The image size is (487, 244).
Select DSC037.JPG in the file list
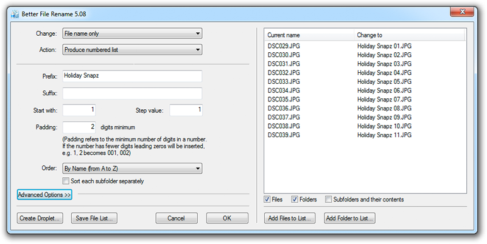tap(284, 117)
